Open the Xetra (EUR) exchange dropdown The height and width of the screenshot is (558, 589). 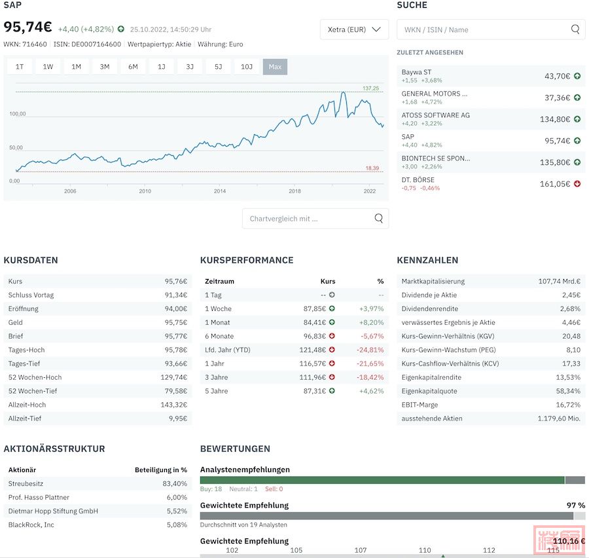point(354,29)
